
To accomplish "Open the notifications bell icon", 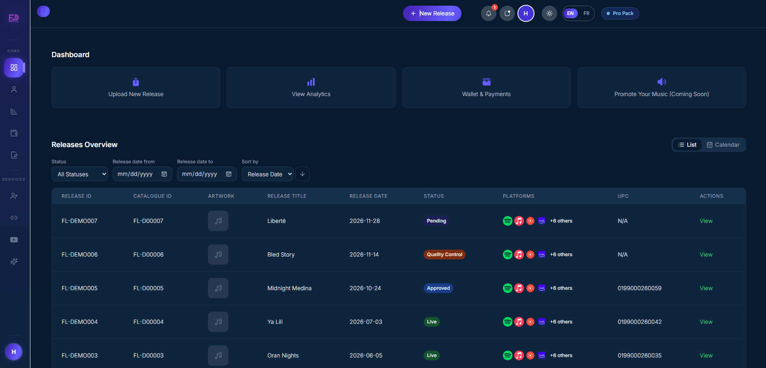I will 489,13.
